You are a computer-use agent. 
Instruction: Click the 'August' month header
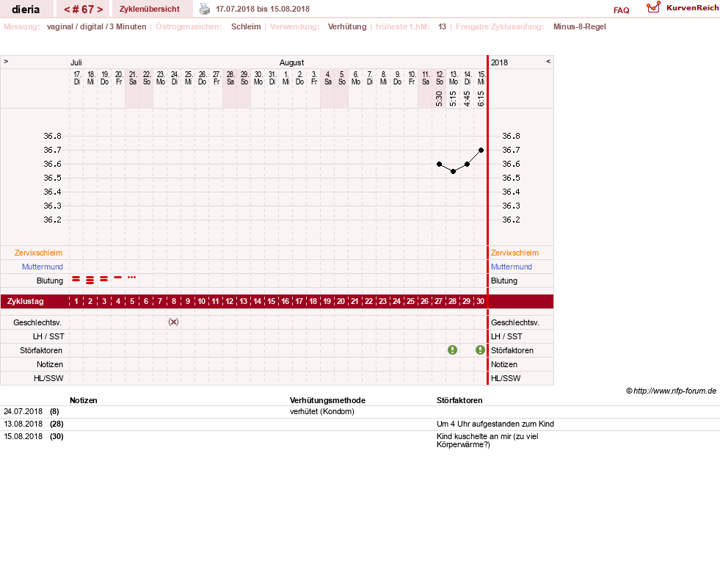pos(291,62)
